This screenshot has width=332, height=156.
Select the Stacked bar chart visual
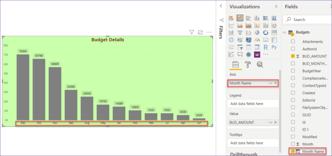[x=231, y=18]
